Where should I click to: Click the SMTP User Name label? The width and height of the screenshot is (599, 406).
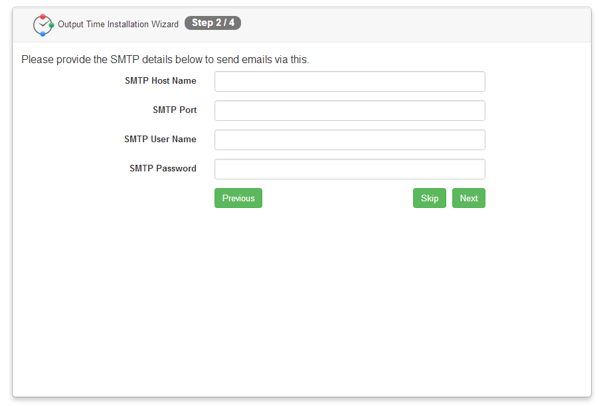160,139
